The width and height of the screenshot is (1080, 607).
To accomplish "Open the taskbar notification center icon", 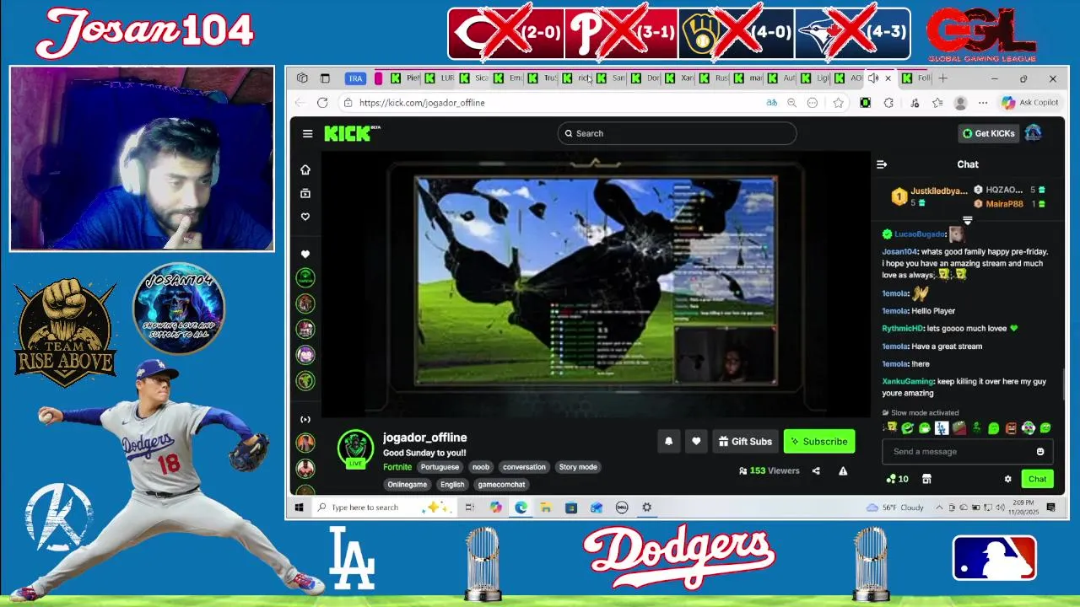I will pos(1050,508).
